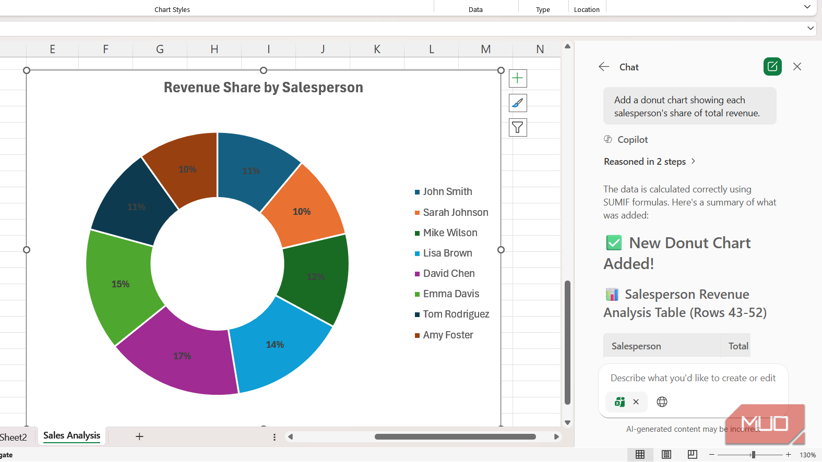
Task: Click the Copilot logo icon
Action: [608, 139]
